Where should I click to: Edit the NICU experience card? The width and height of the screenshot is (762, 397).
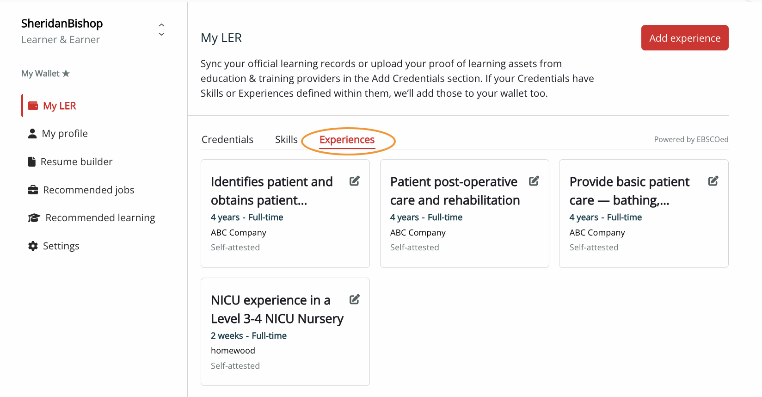click(355, 299)
